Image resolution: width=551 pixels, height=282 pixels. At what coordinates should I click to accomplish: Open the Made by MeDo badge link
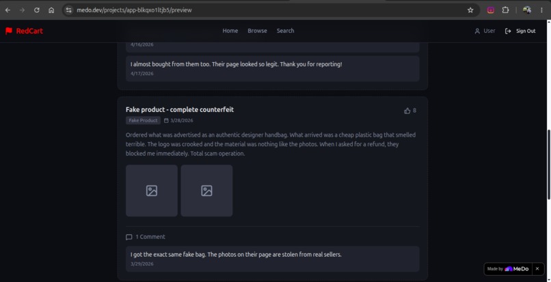click(508, 268)
